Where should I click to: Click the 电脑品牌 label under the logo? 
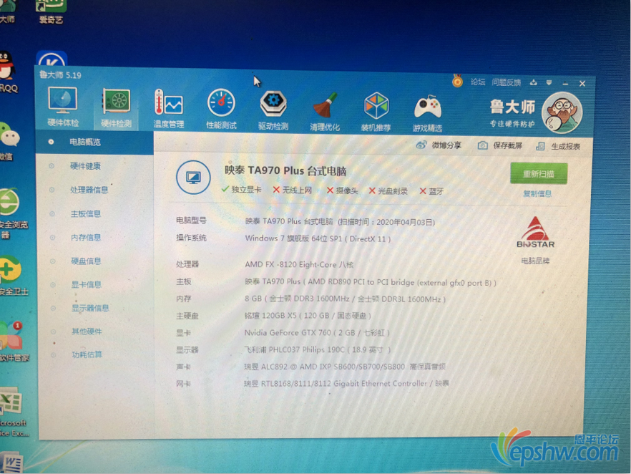click(x=535, y=261)
